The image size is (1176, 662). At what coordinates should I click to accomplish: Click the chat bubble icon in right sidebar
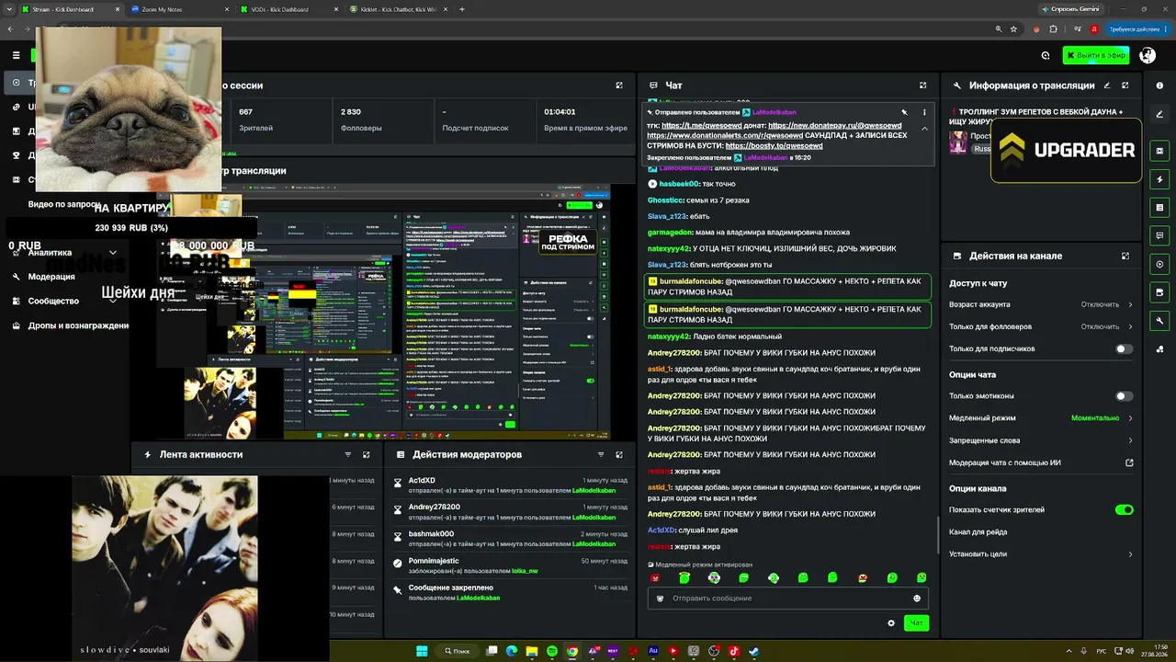(x=1159, y=235)
